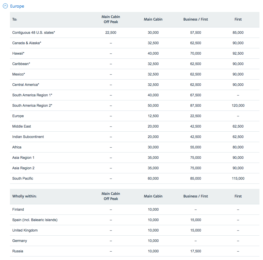Click the 55,000 Business value
The image size is (263, 260).
pyautogui.click(x=196, y=147)
